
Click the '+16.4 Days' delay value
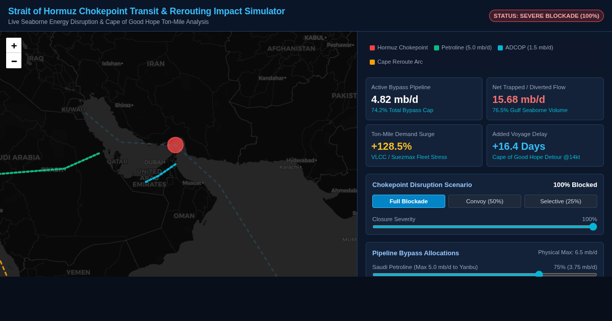519,146
